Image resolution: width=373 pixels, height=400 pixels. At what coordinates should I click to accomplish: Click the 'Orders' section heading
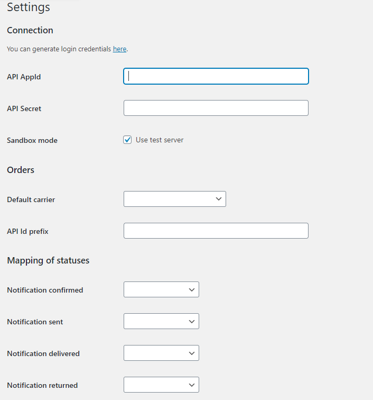coord(21,170)
